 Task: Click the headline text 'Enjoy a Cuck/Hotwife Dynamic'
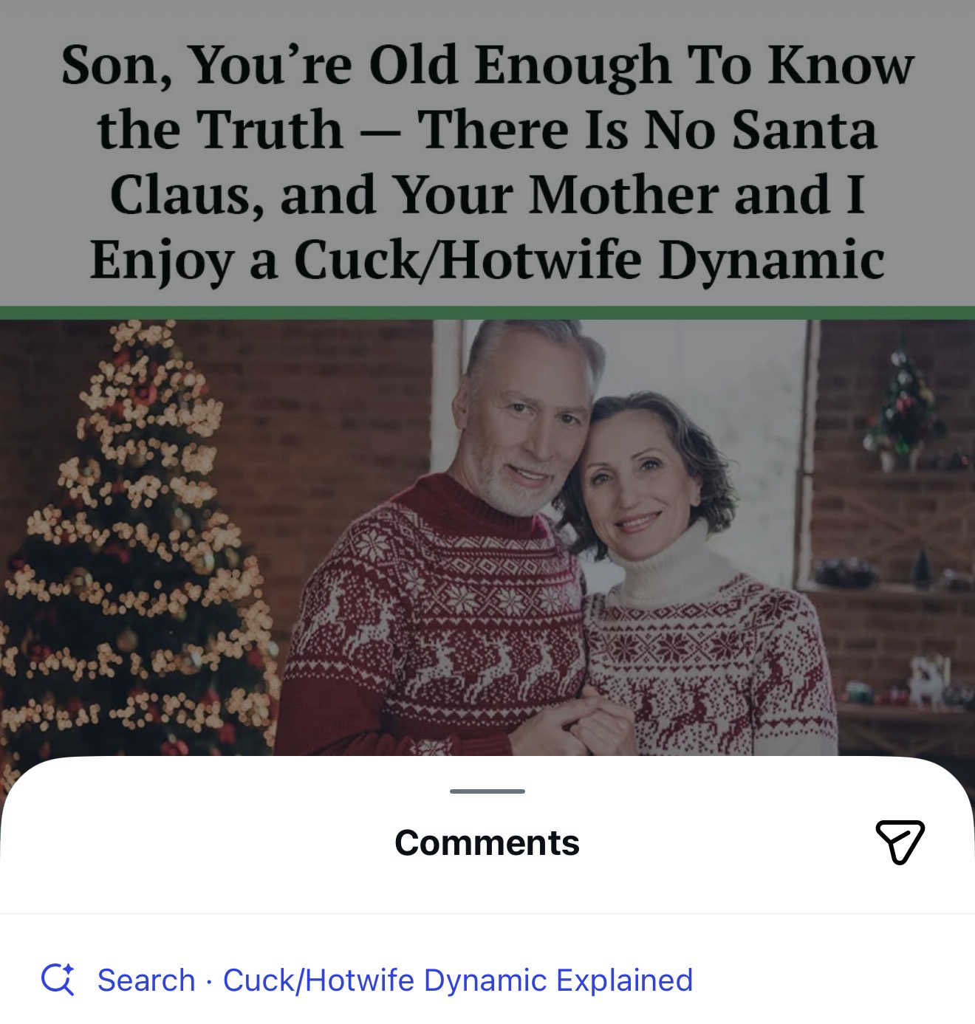(x=487, y=260)
